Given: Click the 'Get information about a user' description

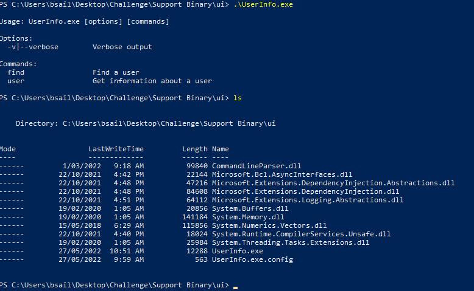Looking at the screenshot, I should (x=152, y=81).
